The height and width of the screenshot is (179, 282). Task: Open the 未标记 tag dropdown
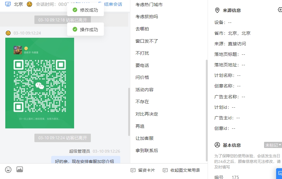tap(273, 145)
